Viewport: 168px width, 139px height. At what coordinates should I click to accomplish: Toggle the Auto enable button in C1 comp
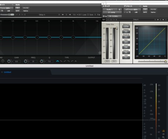coord(145,10)
